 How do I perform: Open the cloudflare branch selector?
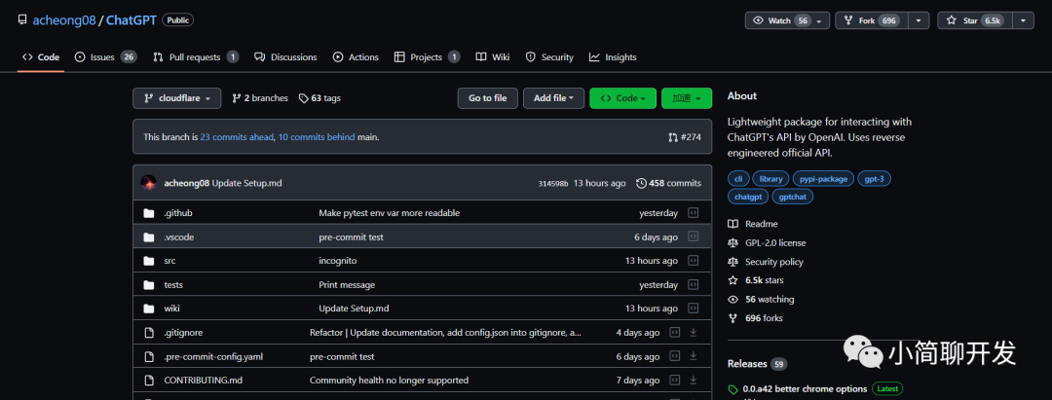pyautogui.click(x=176, y=98)
